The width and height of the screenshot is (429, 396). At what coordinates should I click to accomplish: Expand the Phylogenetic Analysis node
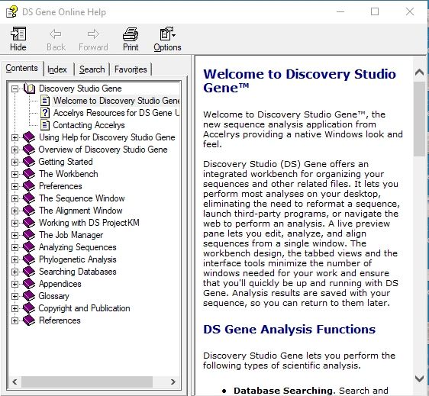click(15, 259)
